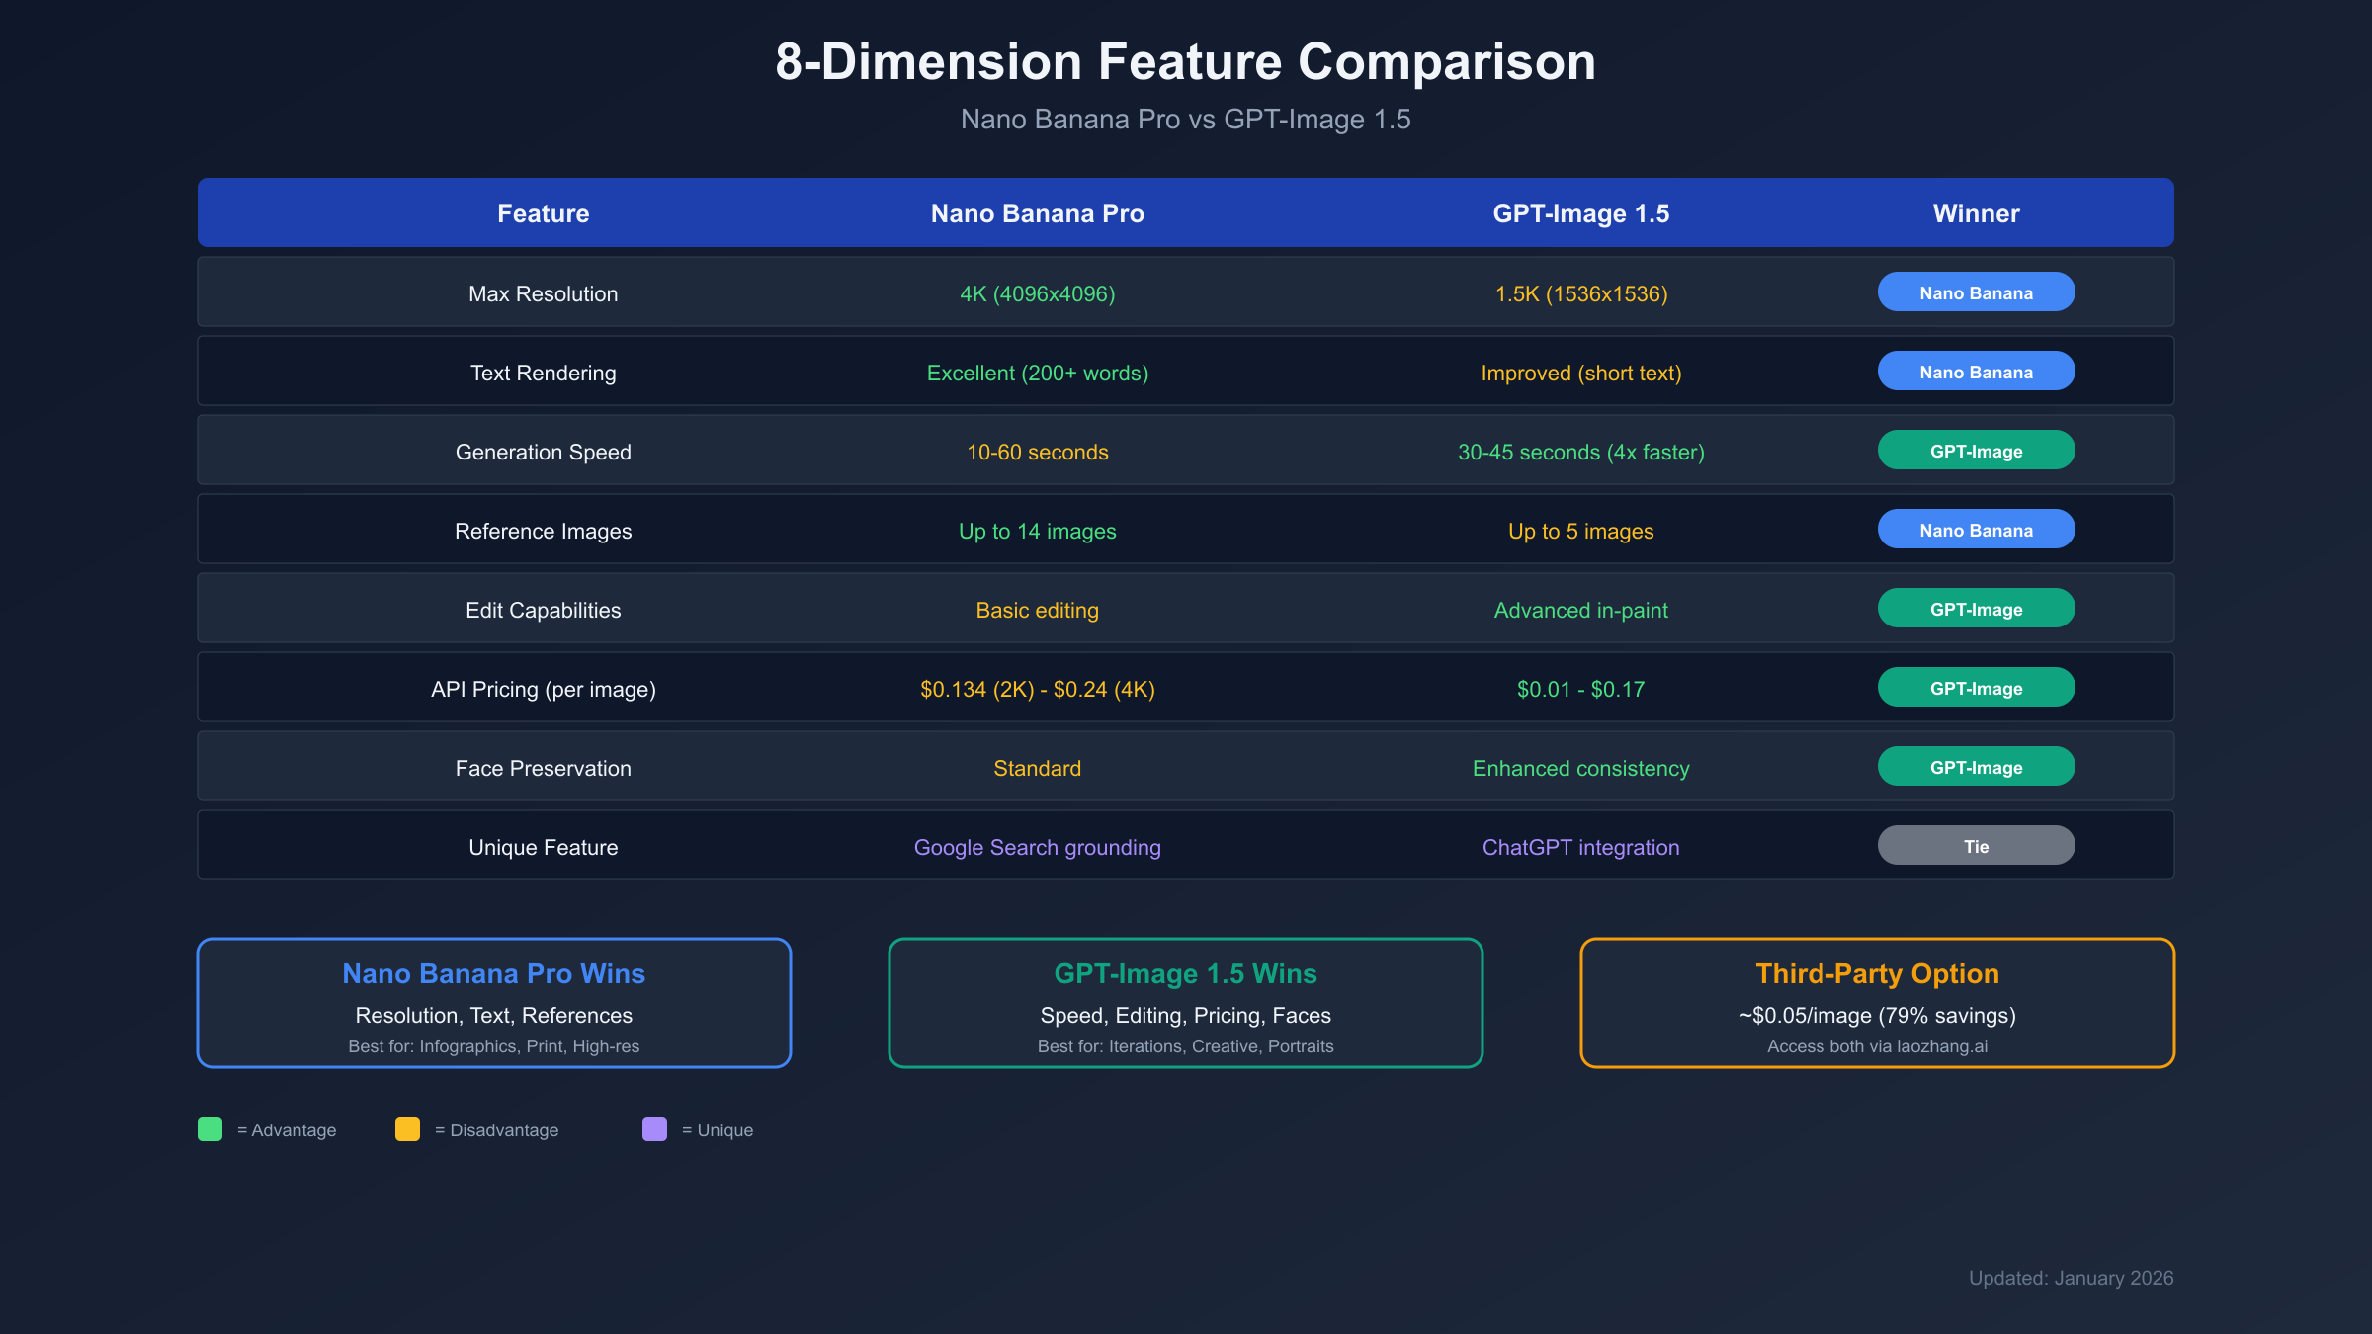The image size is (2372, 1334).
Task: Select the Winner column header
Action: pos(1975,212)
